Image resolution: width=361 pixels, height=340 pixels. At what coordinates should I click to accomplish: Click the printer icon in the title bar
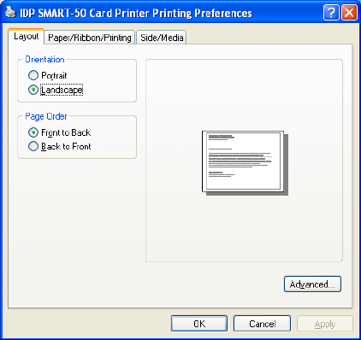(x=10, y=12)
